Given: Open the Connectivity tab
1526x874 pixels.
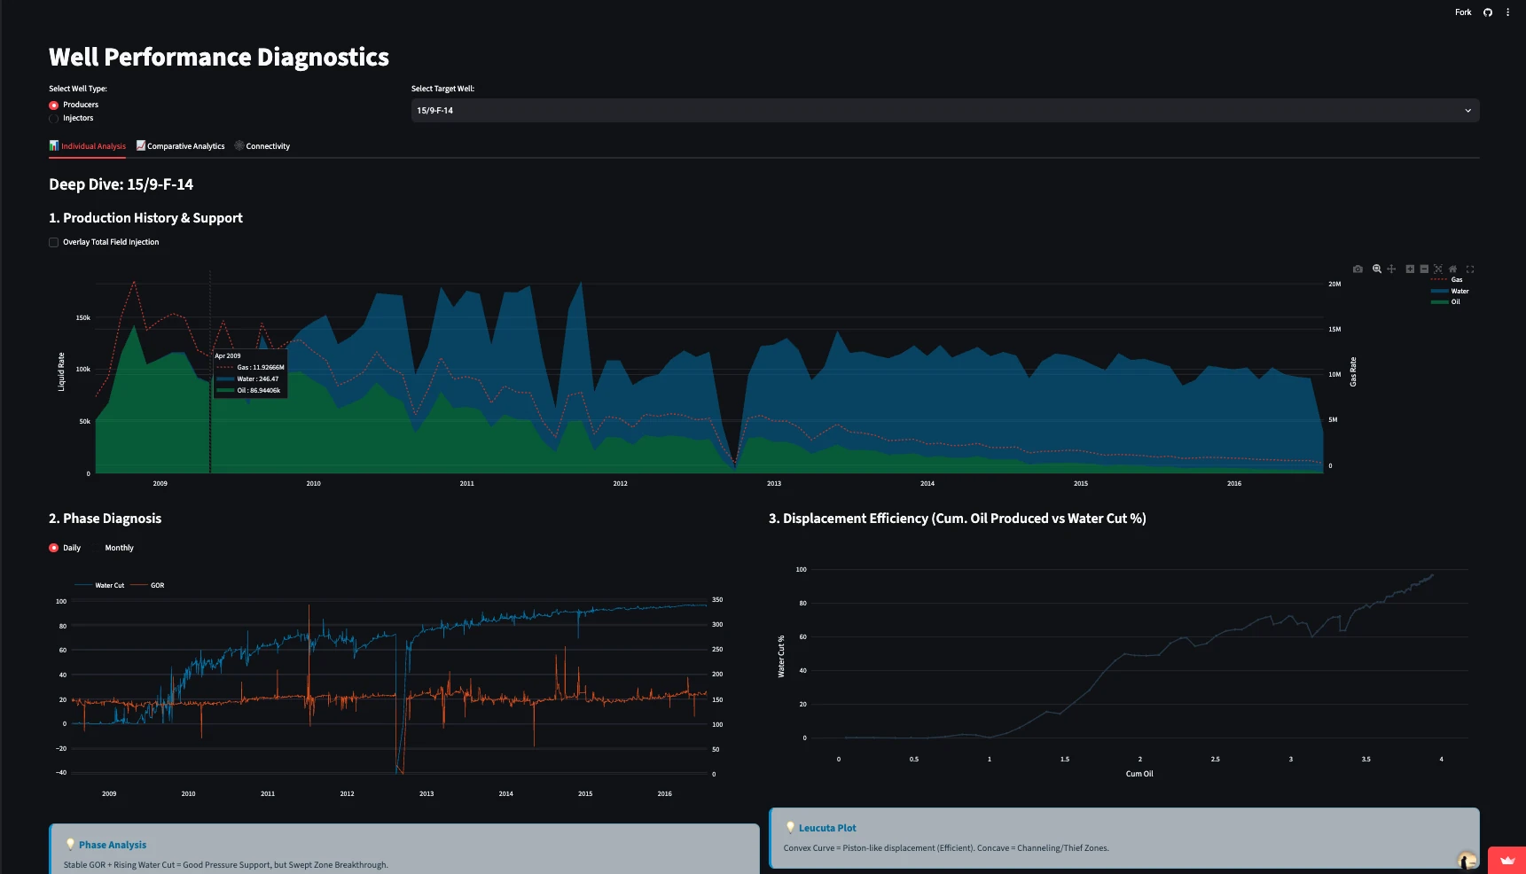Looking at the screenshot, I should (262, 146).
